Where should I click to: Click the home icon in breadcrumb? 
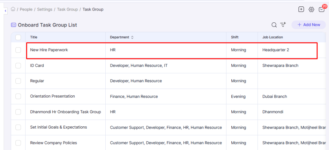click(x=13, y=9)
